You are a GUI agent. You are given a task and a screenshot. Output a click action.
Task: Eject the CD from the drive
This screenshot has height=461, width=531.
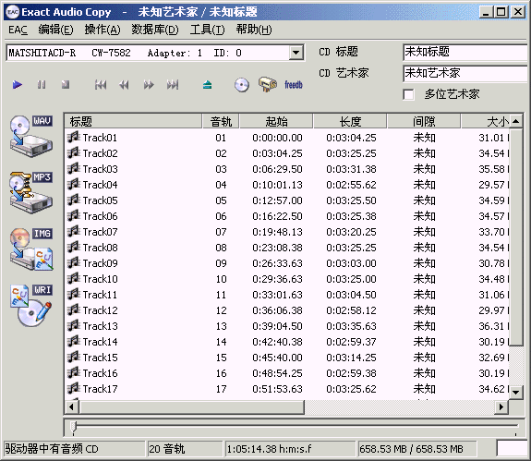(x=207, y=85)
